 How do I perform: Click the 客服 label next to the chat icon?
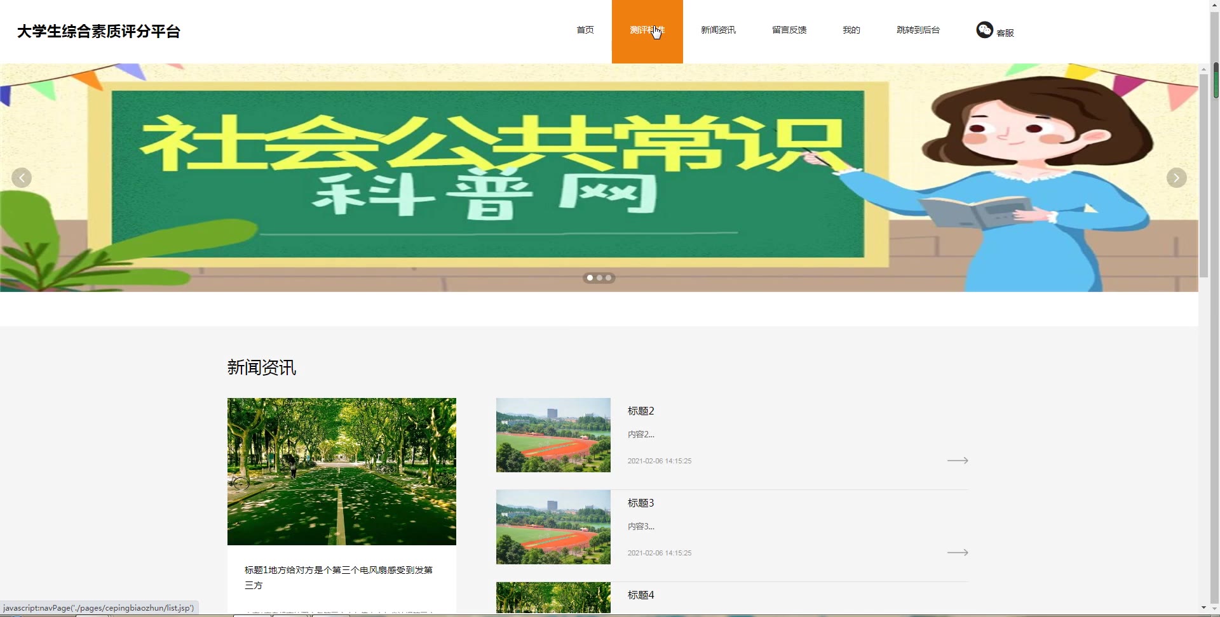[1005, 33]
